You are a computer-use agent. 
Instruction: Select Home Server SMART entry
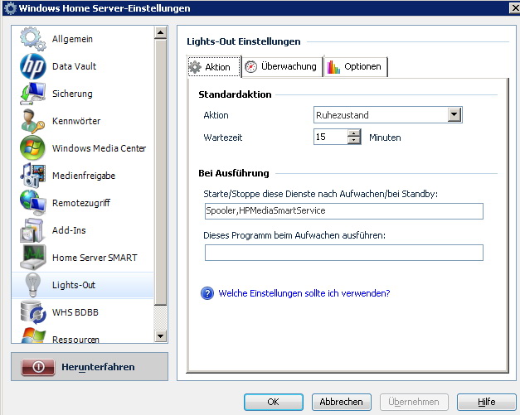[x=83, y=258]
